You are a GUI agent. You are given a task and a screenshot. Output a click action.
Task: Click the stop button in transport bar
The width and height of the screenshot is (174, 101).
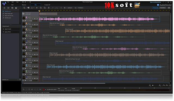click(x=27, y=89)
